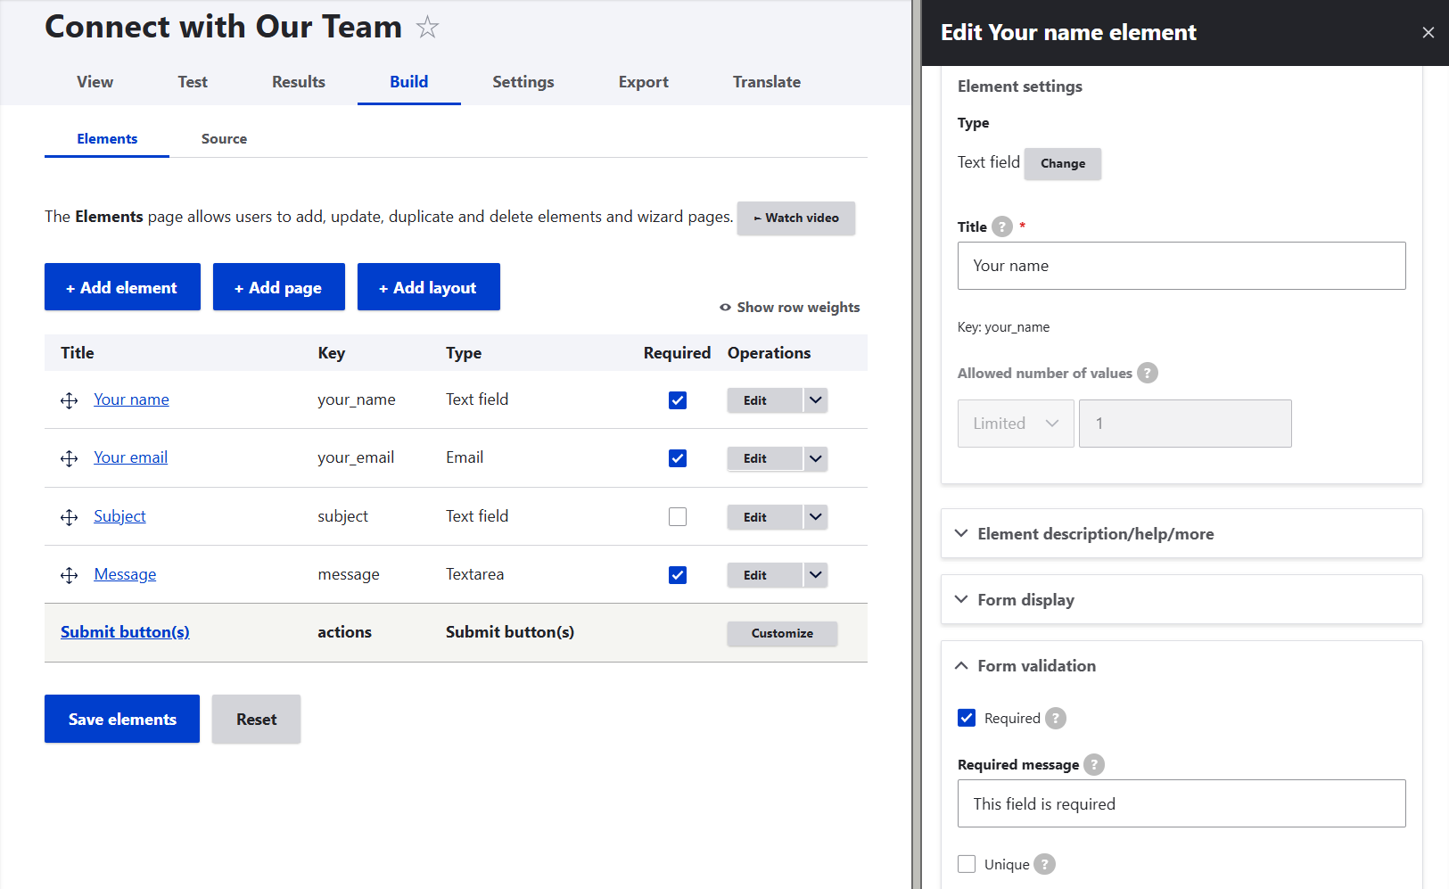The image size is (1449, 889).
Task: Star the Connect with Our Team form
Action: pos(428,28)
